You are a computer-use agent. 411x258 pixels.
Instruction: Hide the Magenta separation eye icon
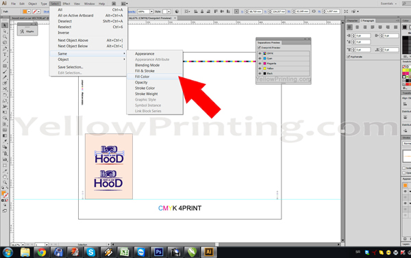[x=260, y=64]
